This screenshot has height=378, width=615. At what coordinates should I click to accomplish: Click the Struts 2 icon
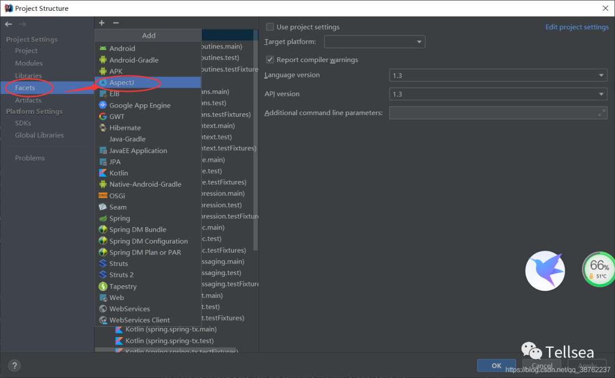pos(102,275)
